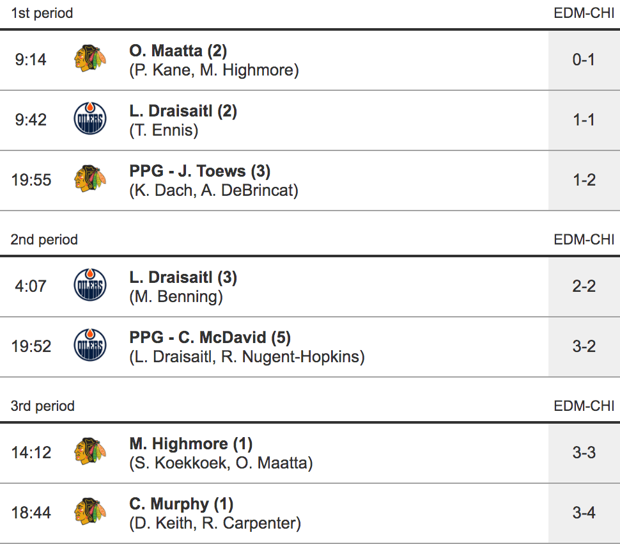This screenshot has height=544, width=620.
Task: Click the 2nd period heading
Action: 44,239
